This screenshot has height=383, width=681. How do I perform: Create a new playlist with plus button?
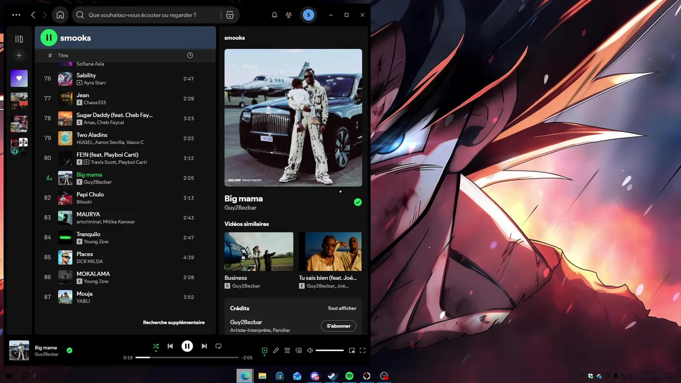[x=19, y=55]
